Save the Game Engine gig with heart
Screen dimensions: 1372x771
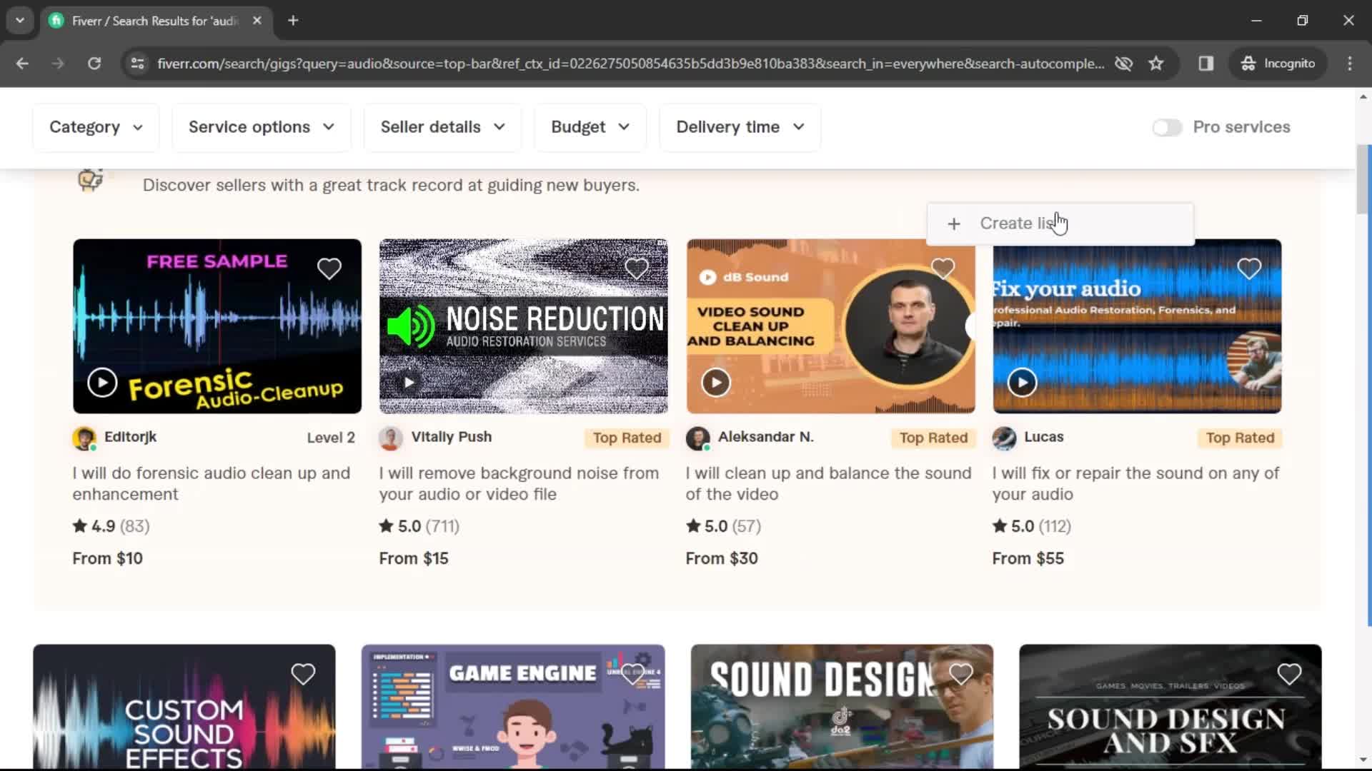632,674
